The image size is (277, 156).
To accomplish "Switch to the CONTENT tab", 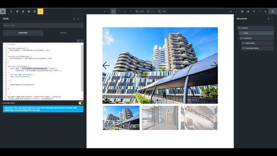I will coord(23,33).
